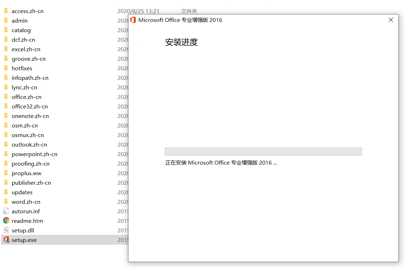Click the admin folder icon

coord(6,20)
